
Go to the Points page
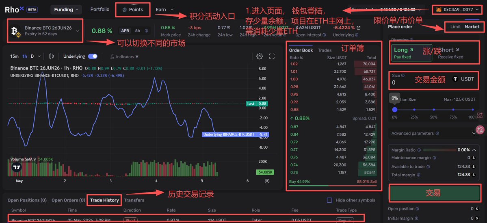point(133,10)
